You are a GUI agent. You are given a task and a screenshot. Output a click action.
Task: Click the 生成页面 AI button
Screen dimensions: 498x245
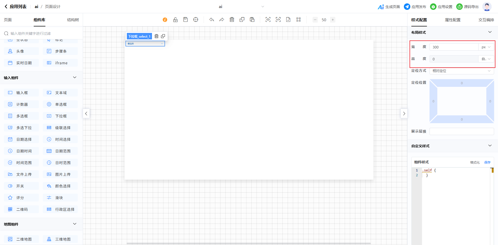tap(389, 7)
